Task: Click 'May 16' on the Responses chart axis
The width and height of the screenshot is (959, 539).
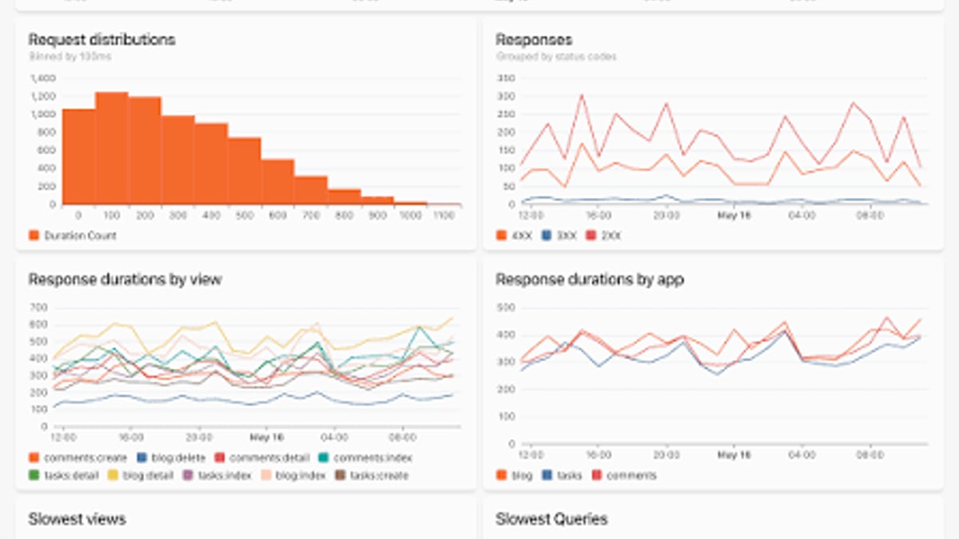Action: coord(735,216)
